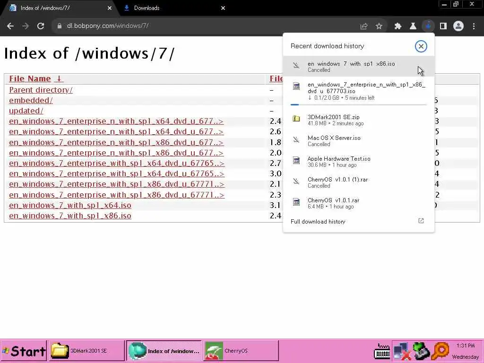Switch to CherryOS taskbar window

pos(241,351)
